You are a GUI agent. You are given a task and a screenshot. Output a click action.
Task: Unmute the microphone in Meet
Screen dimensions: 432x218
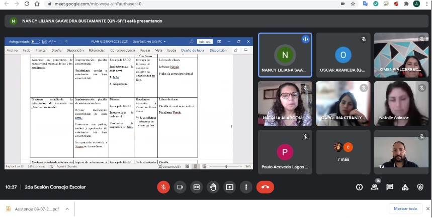[163, 187]
